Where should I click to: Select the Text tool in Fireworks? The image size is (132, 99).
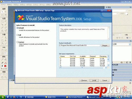click(x=6, y=40)
